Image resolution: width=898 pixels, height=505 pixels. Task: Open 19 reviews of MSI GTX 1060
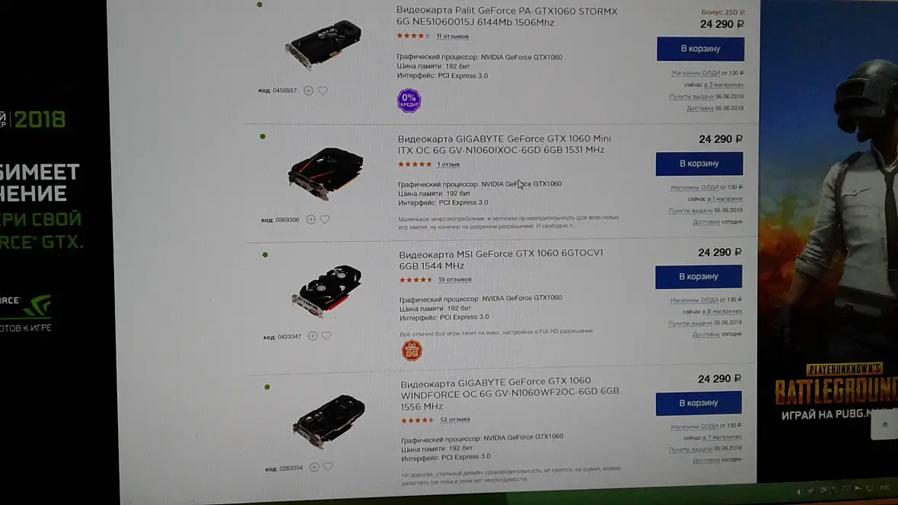tap(455, 279)
